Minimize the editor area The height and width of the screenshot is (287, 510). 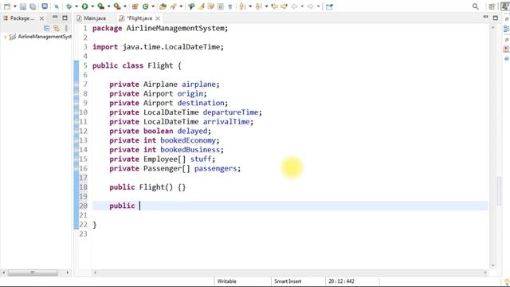pos(485,17)
